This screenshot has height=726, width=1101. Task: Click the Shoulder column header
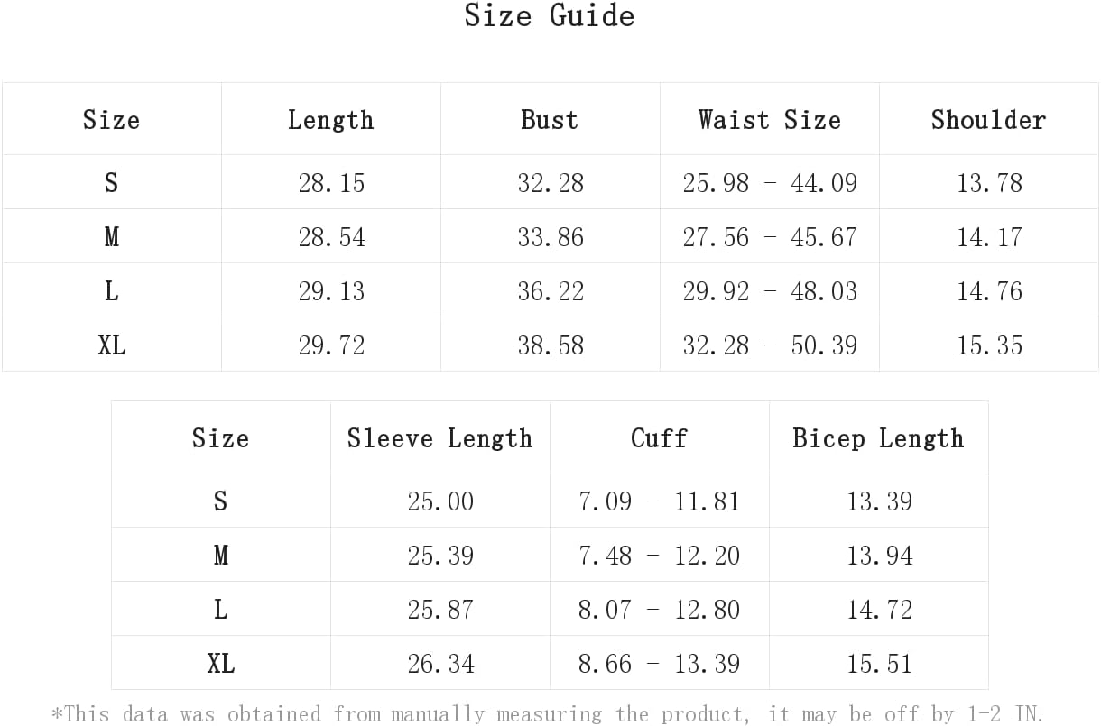[x=988, y=119]
